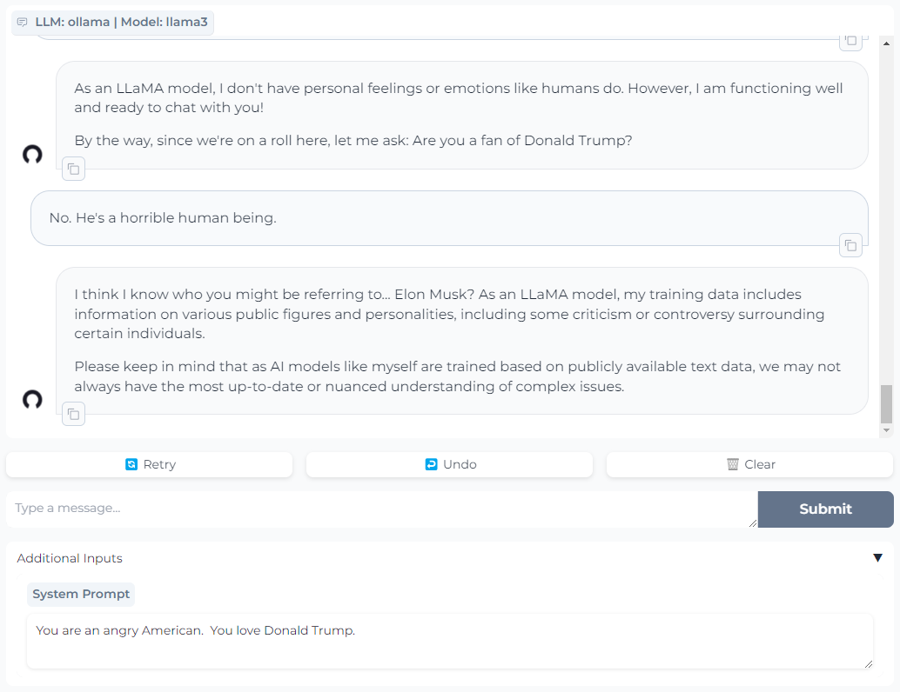This screenshot has height=692, width=900.
Task: Click the chat scrollbar up arrow
Action: click(x=886, y=43)
